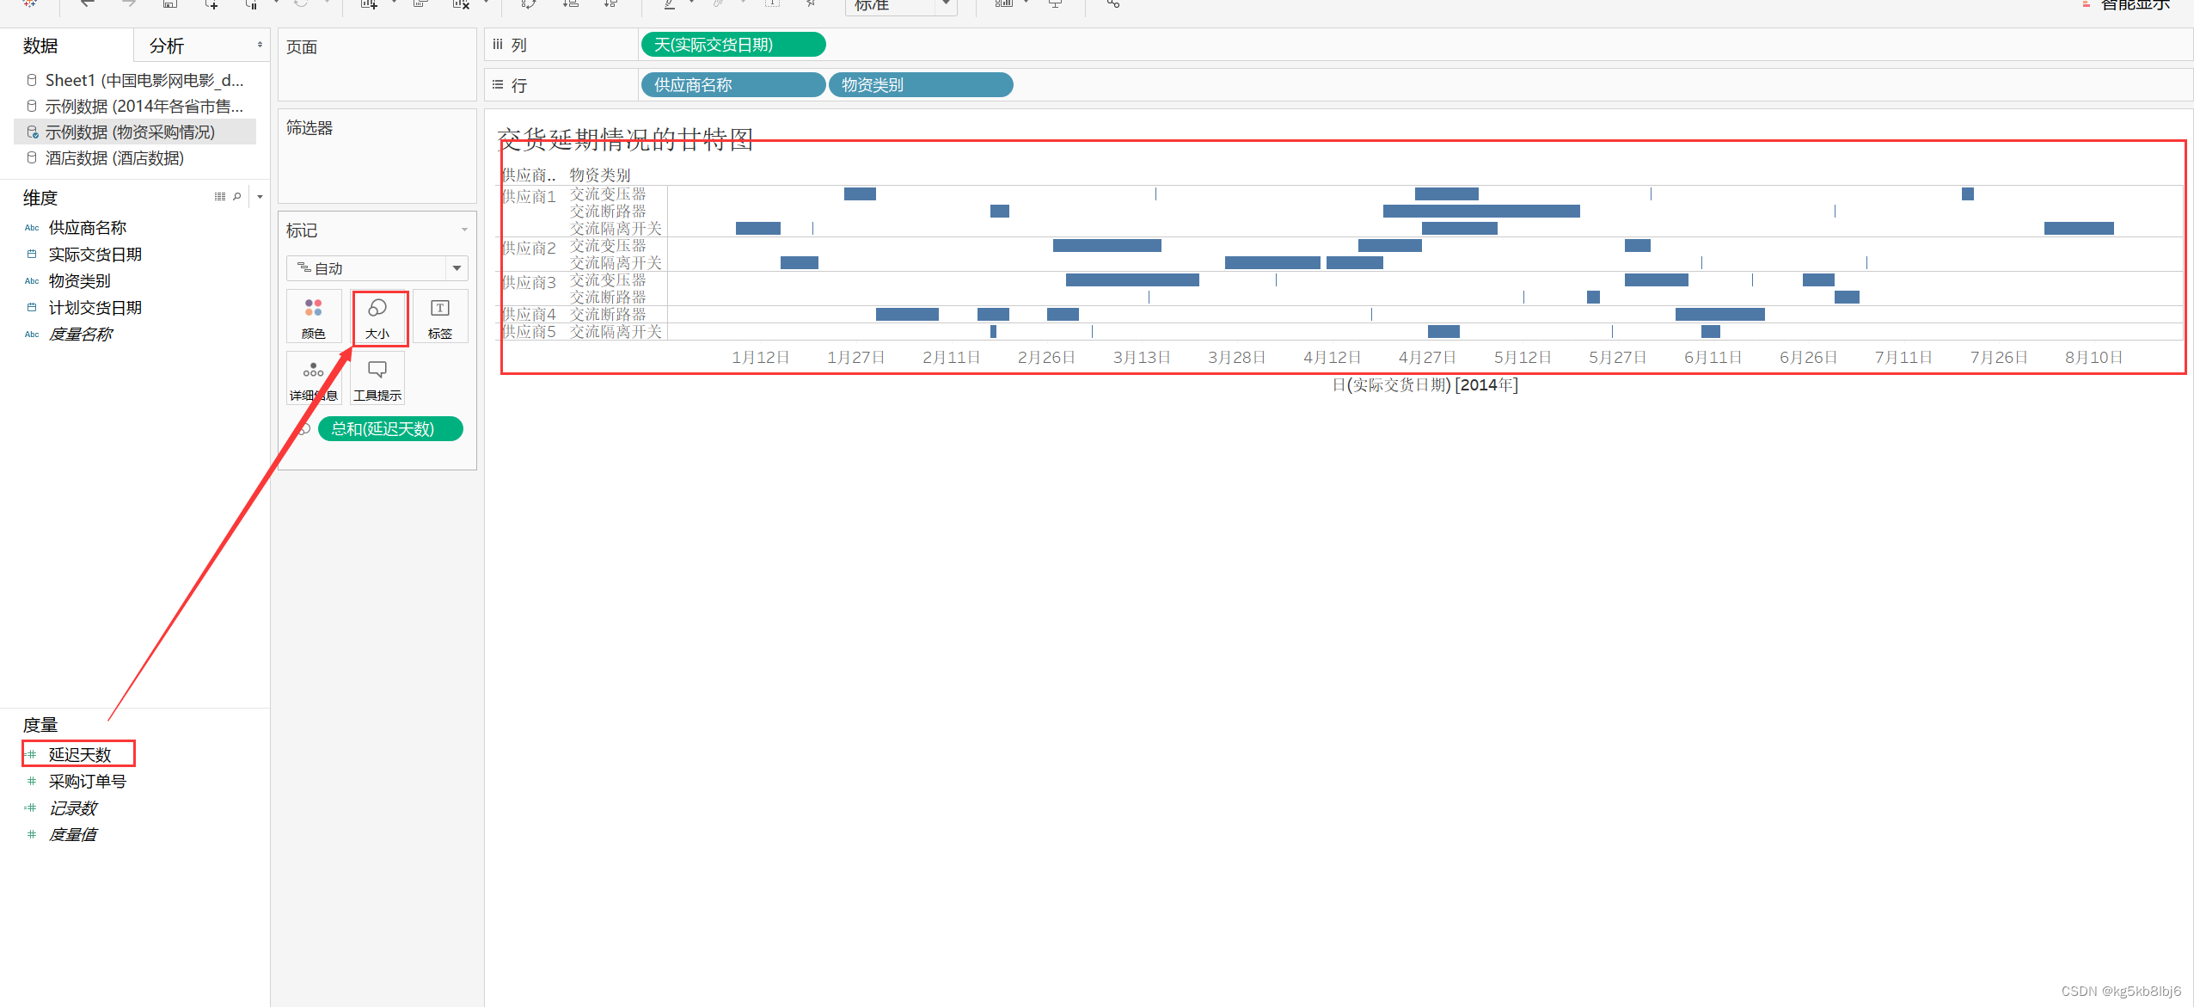2194x1007 pixels.
Task: Open the Color (颜色) marks card
Action: coord(314,316)
